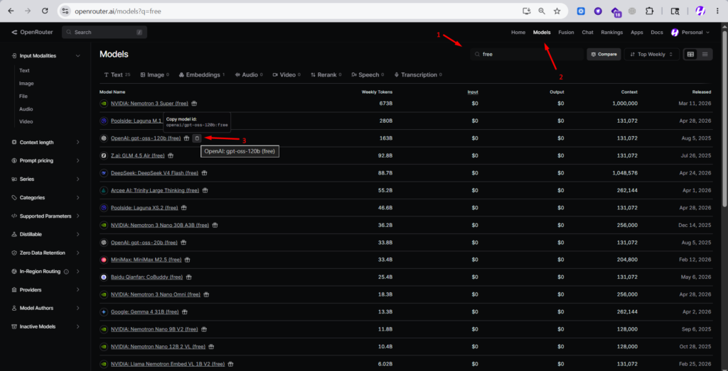Reload the browser page
Image resolution: width=728 pixels, height=371 pixels.
[x=45, y=11]
